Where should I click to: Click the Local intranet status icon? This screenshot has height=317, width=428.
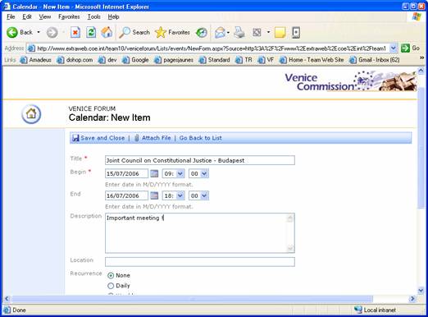[x=358, y=310]
